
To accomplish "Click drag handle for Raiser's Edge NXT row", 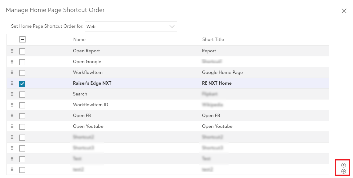I will [x=12, y=83].
